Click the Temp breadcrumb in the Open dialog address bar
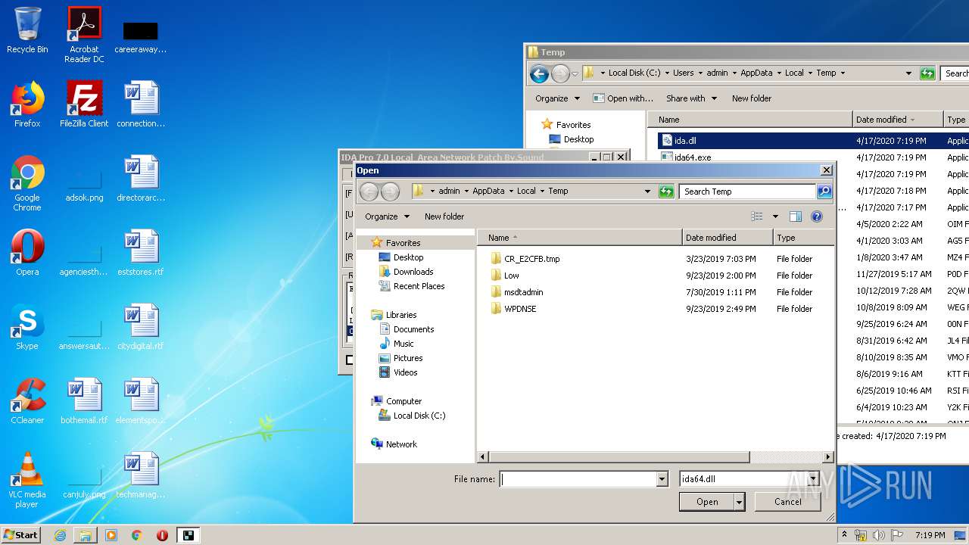This screenshot has height=545, width=969. 558,192
